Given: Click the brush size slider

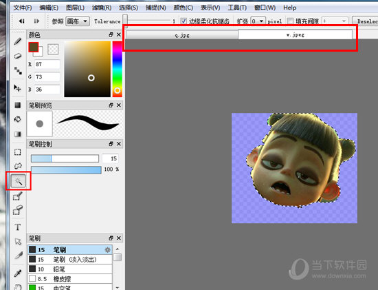Looking at the screenshot, I should pyautogui.click(x=65, y=158).
